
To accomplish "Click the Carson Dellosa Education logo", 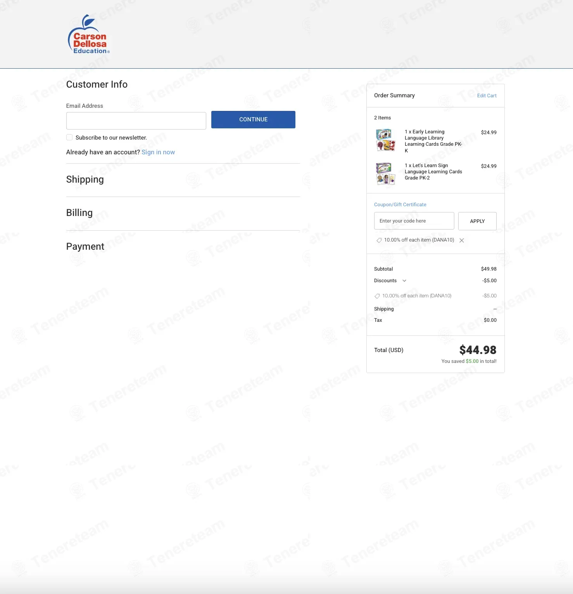I will point(89,35).
